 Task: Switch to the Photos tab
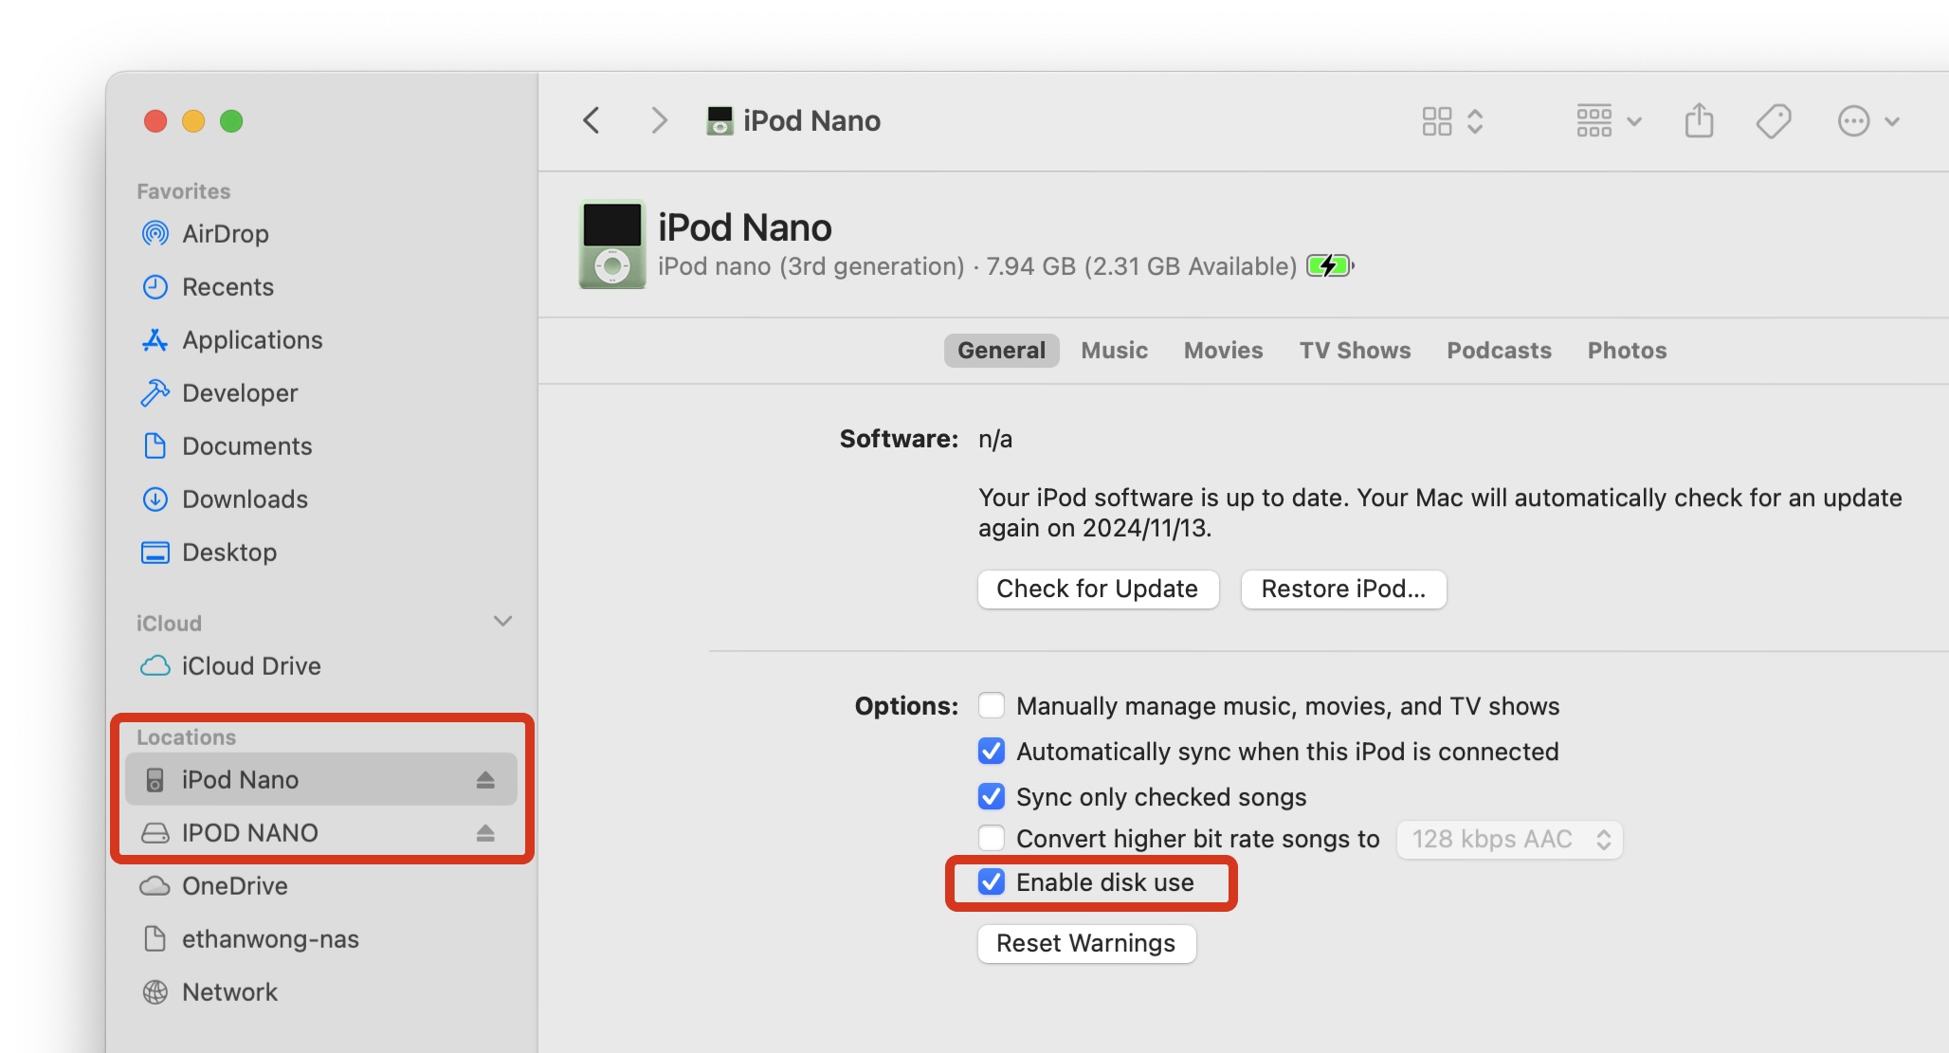pos(1627,350)
